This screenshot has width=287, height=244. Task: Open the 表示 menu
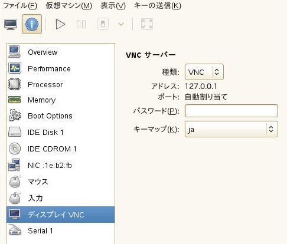click(x=113, y=5)
